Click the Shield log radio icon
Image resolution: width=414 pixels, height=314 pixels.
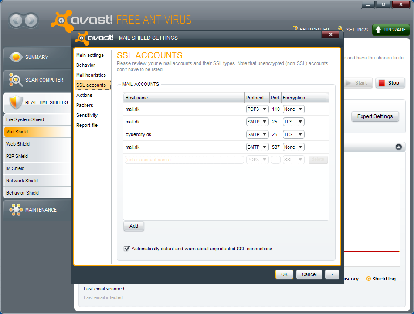coord(369,279)
